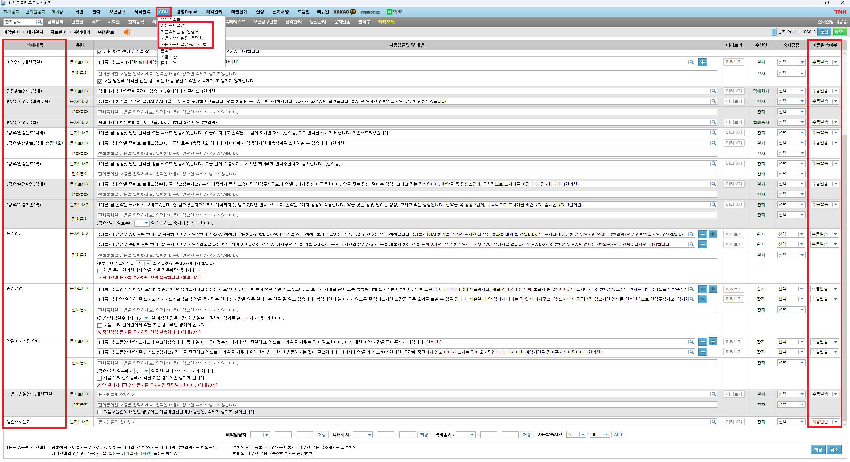
Task: Click the 카카오톡 toolbar link
Action: tap(386, 22)
